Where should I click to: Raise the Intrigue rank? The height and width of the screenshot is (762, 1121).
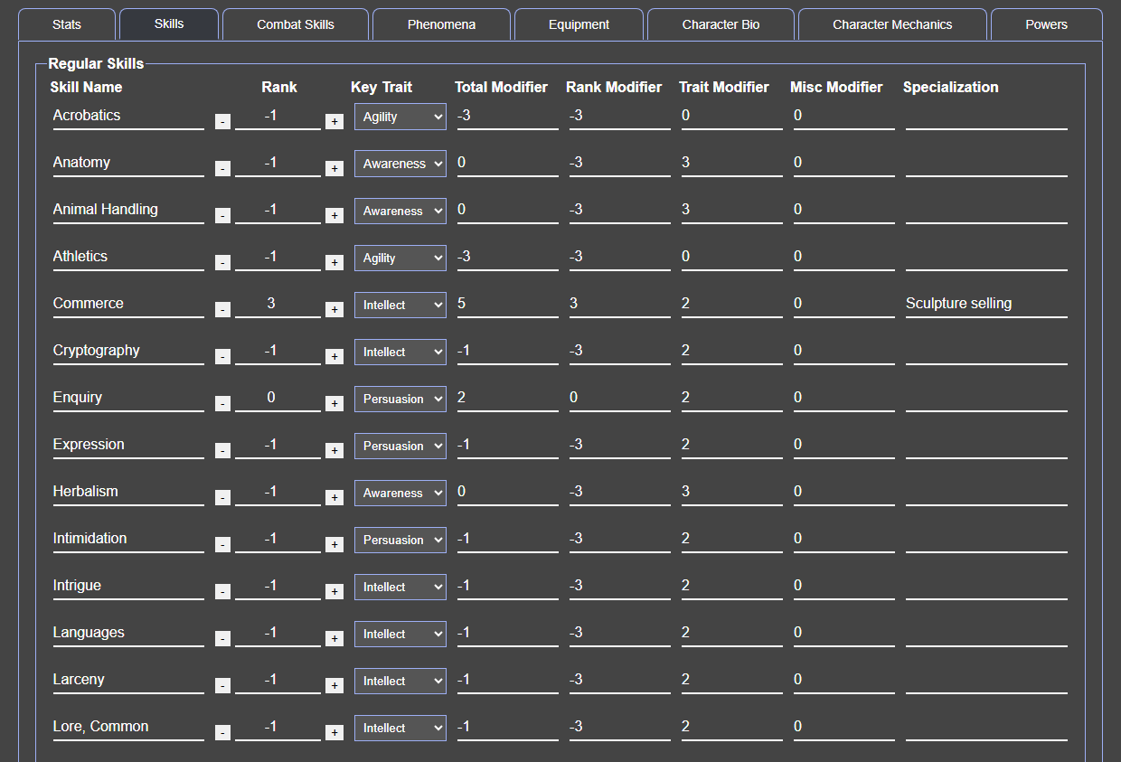tap(334, 591)
